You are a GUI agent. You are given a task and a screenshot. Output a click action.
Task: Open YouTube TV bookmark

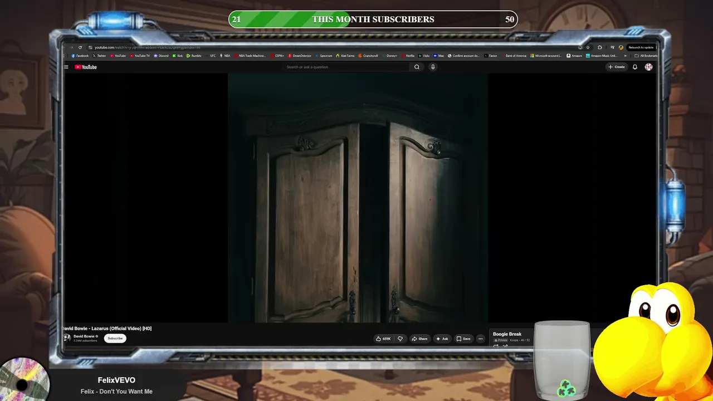tap(140, 56)
